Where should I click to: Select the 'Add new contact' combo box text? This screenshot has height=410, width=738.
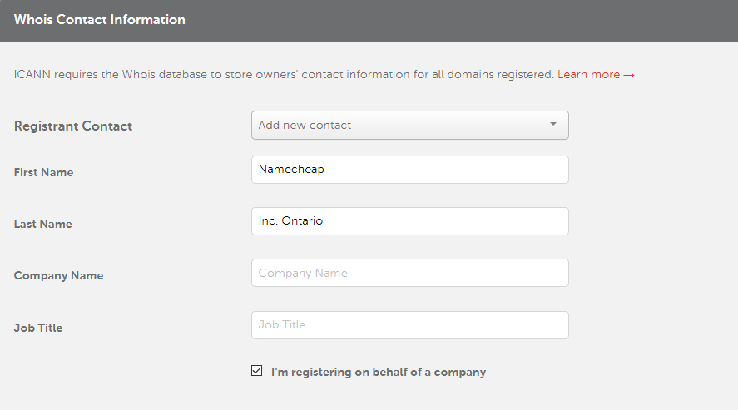pos(305,125)
